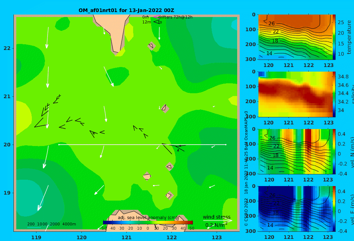
Task: Click the 300 depth tick on temperature panel
Action: click(251, 59)
